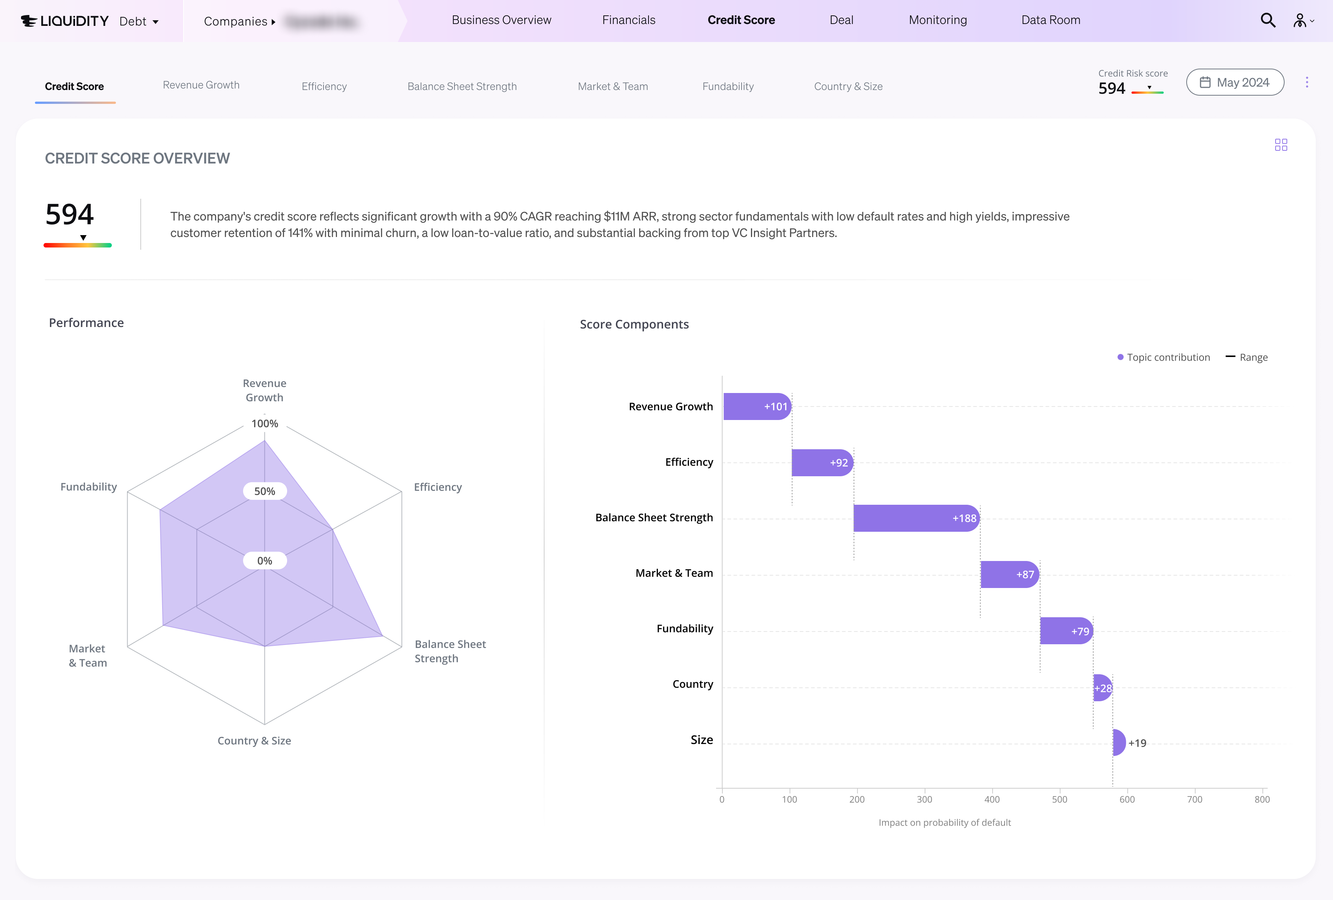Open the user profile icon menu
This screenshot has height=900, width=1333.
point(1300,21)
